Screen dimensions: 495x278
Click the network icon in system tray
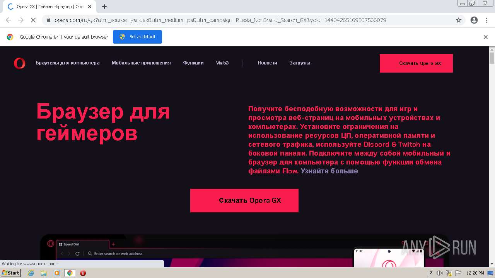coord(449,273)
